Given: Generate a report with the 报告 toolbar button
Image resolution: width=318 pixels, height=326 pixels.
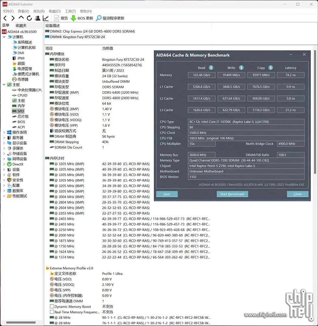Looking at the screenshot, I should pos(61,18).
